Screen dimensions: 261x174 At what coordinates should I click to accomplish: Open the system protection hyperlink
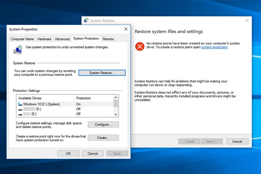pos(214,47)
